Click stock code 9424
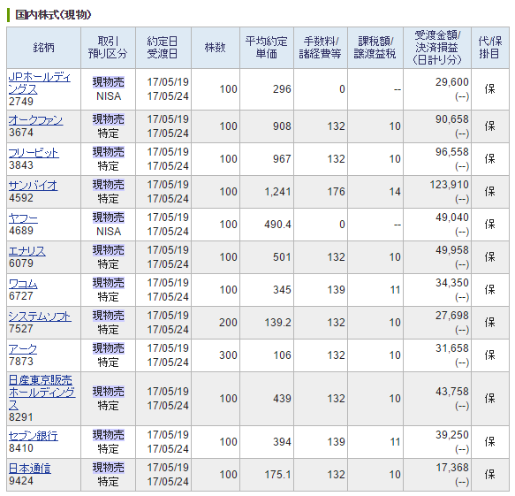Viewport: 515px width, 496px height. point(21,481)
